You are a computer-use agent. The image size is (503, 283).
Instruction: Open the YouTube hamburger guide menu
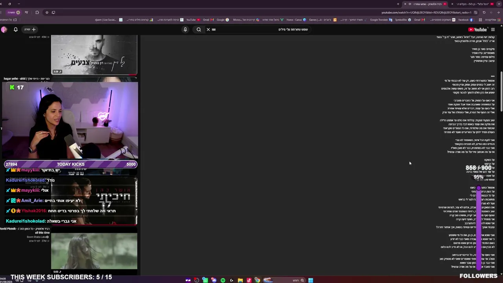point(493,29)
